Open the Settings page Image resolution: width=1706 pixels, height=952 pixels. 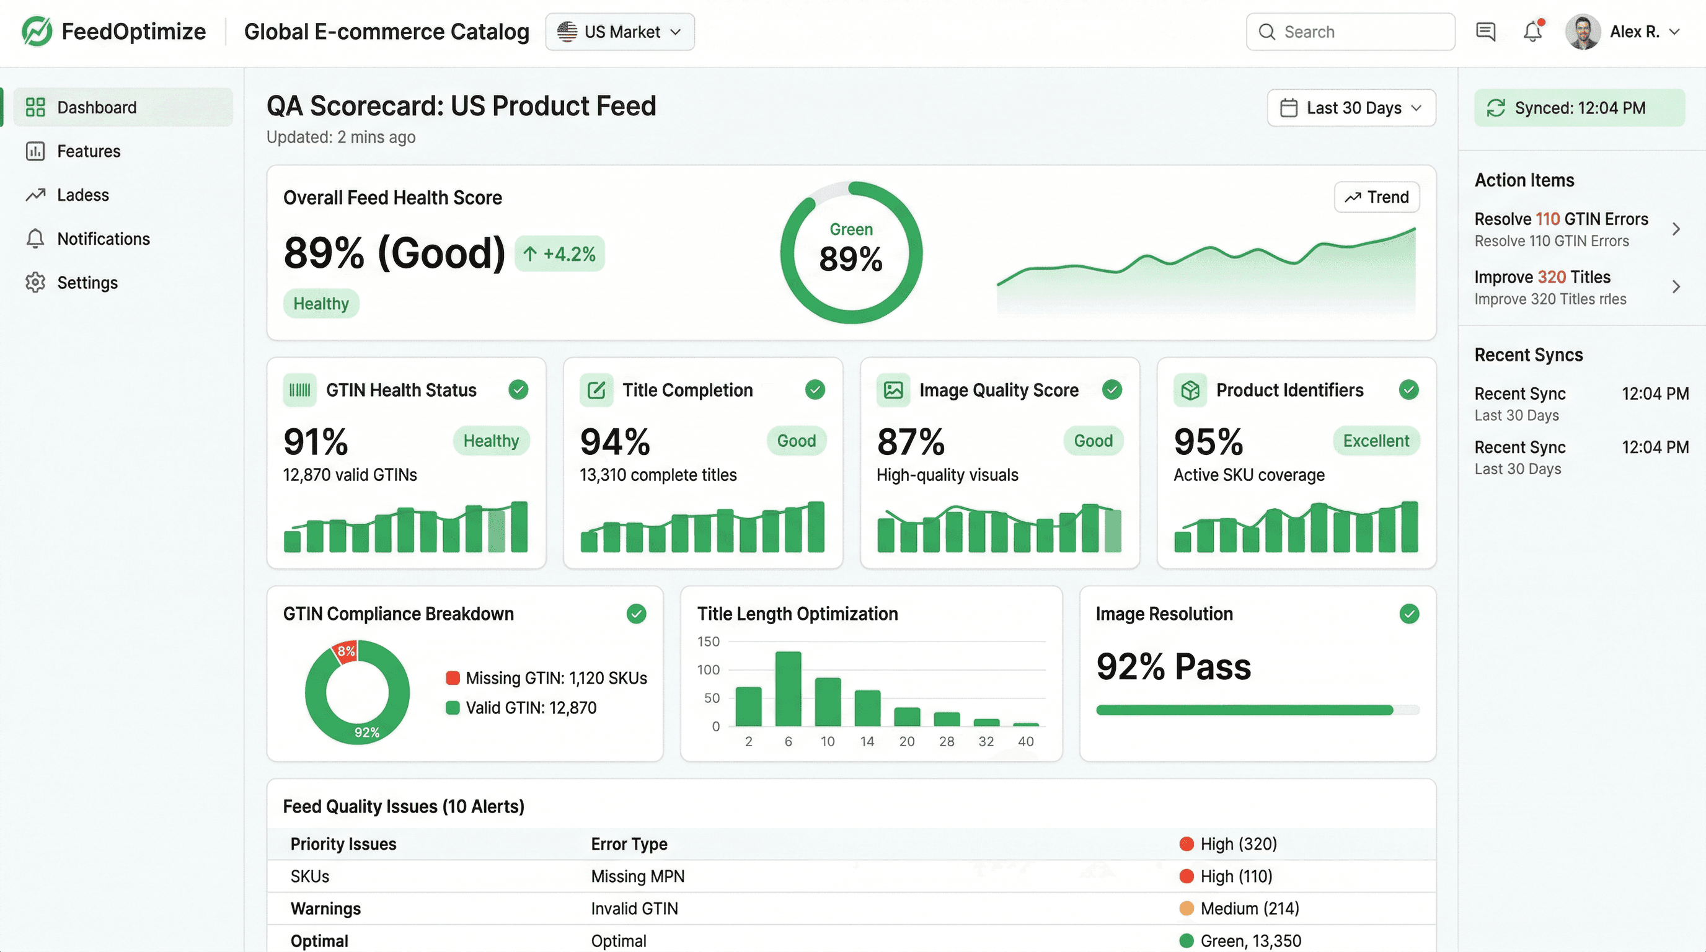(88, 283)
